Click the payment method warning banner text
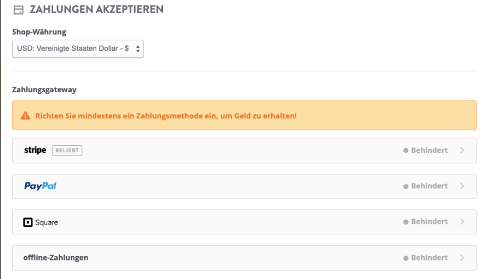The image size is (483, 279). (166, 116)
